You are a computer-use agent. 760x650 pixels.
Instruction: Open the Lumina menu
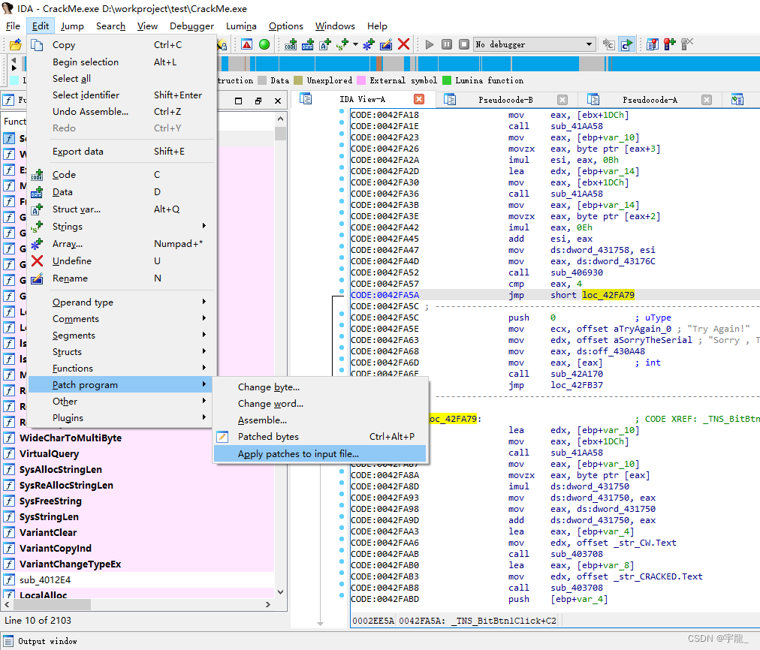[x=241, y=26]
